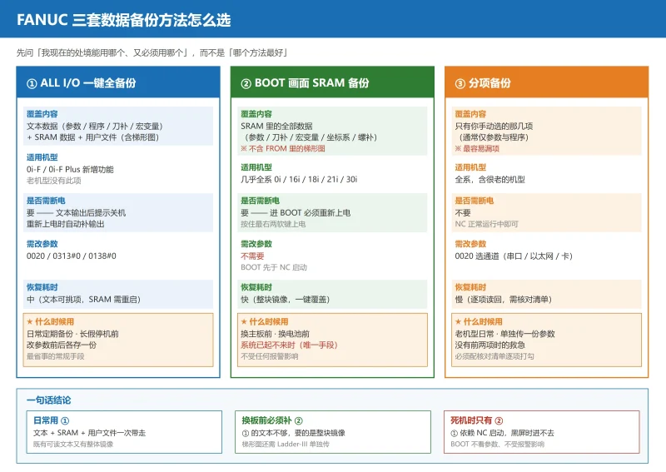Click the red '不需要' text
The image size is (666, 472).
[252, 256]
